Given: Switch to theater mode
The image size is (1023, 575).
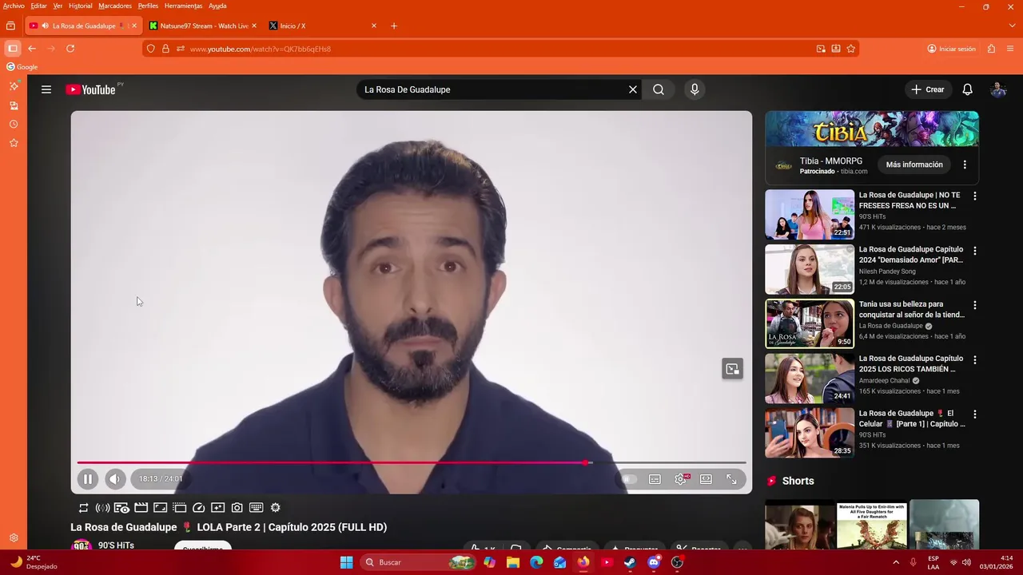Looking at the screenshot, I should [706, 479].
